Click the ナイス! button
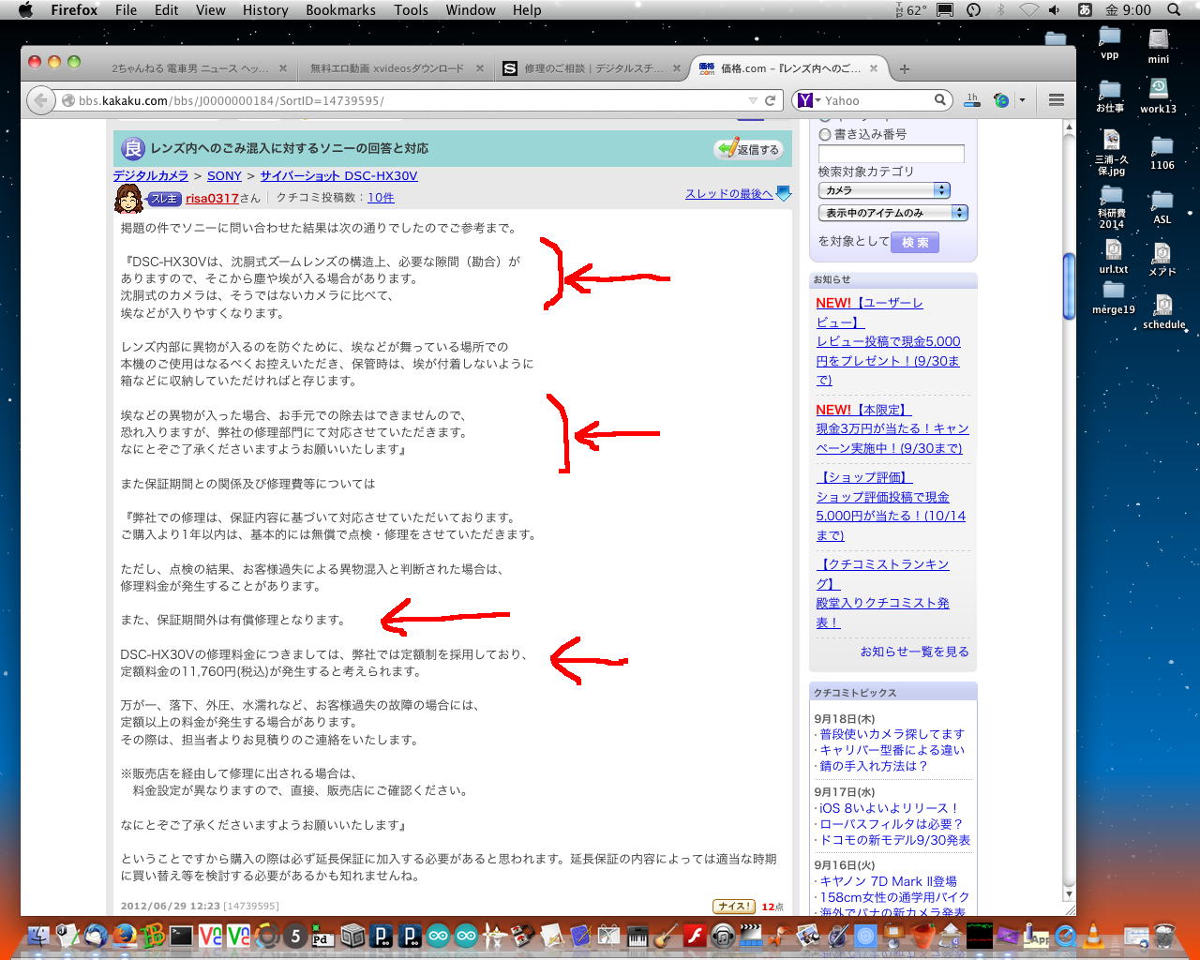Viewport: 1200px width, 960px height. tap(734, 907)
